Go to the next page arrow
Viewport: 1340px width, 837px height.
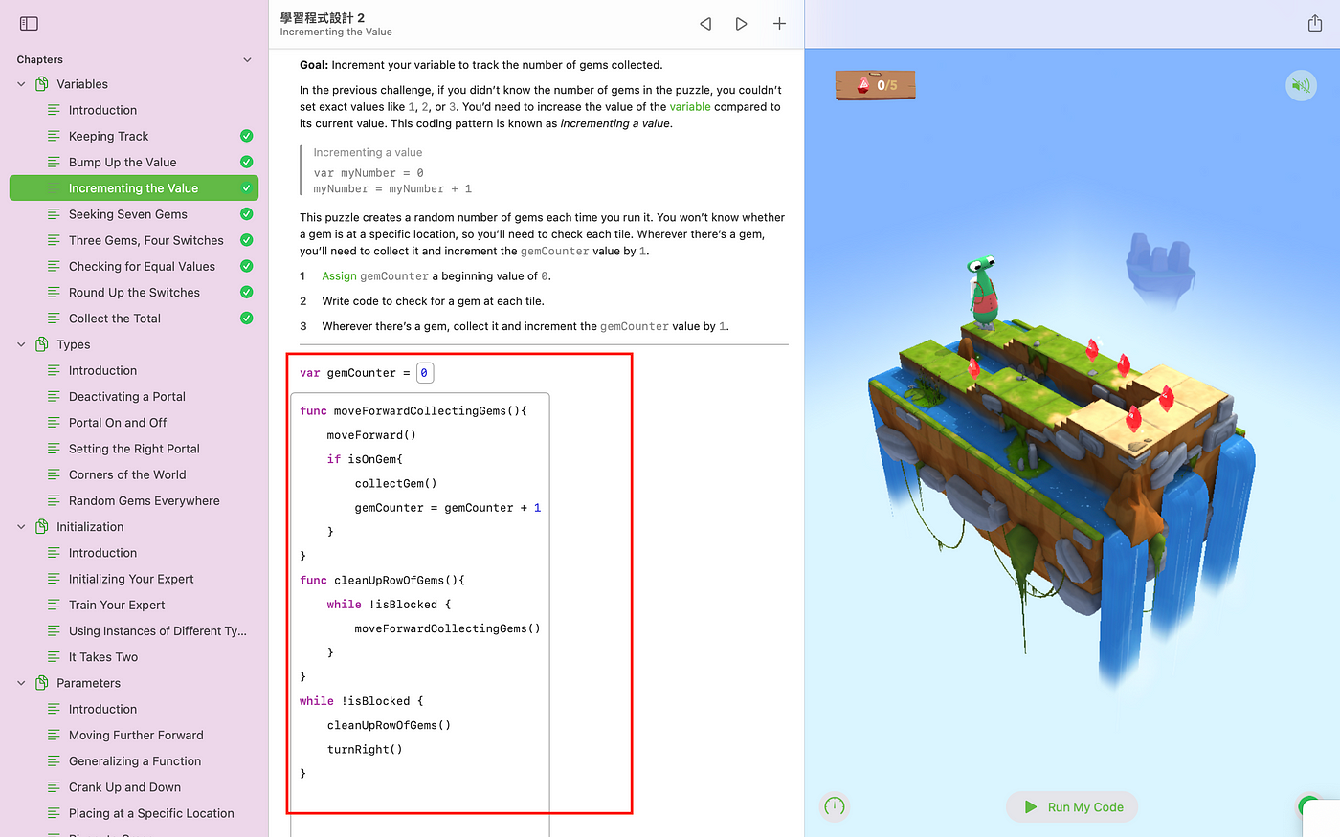coord(741,24)
